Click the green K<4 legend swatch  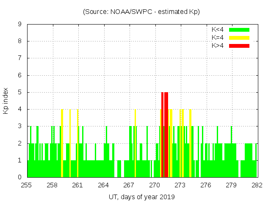[239, 30]
